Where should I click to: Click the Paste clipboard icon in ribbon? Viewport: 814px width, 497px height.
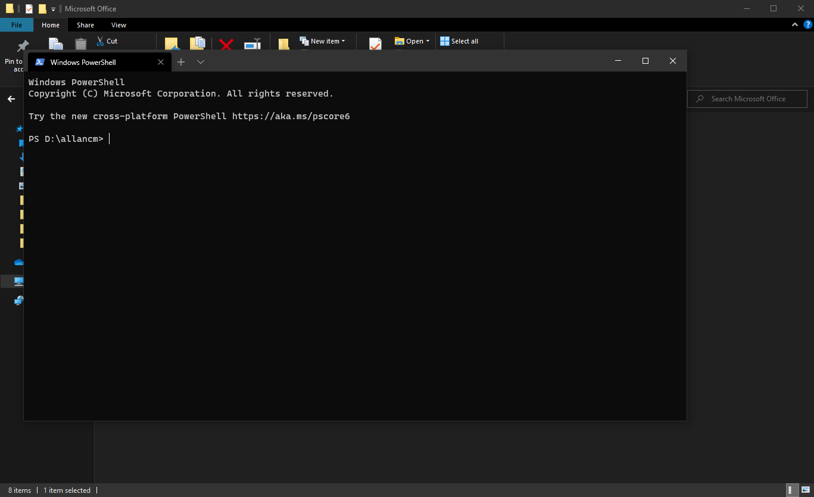pos(81,44)
